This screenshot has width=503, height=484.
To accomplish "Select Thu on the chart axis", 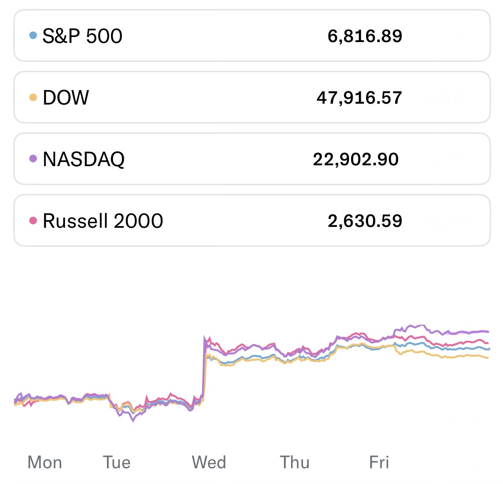I will 295,462.
